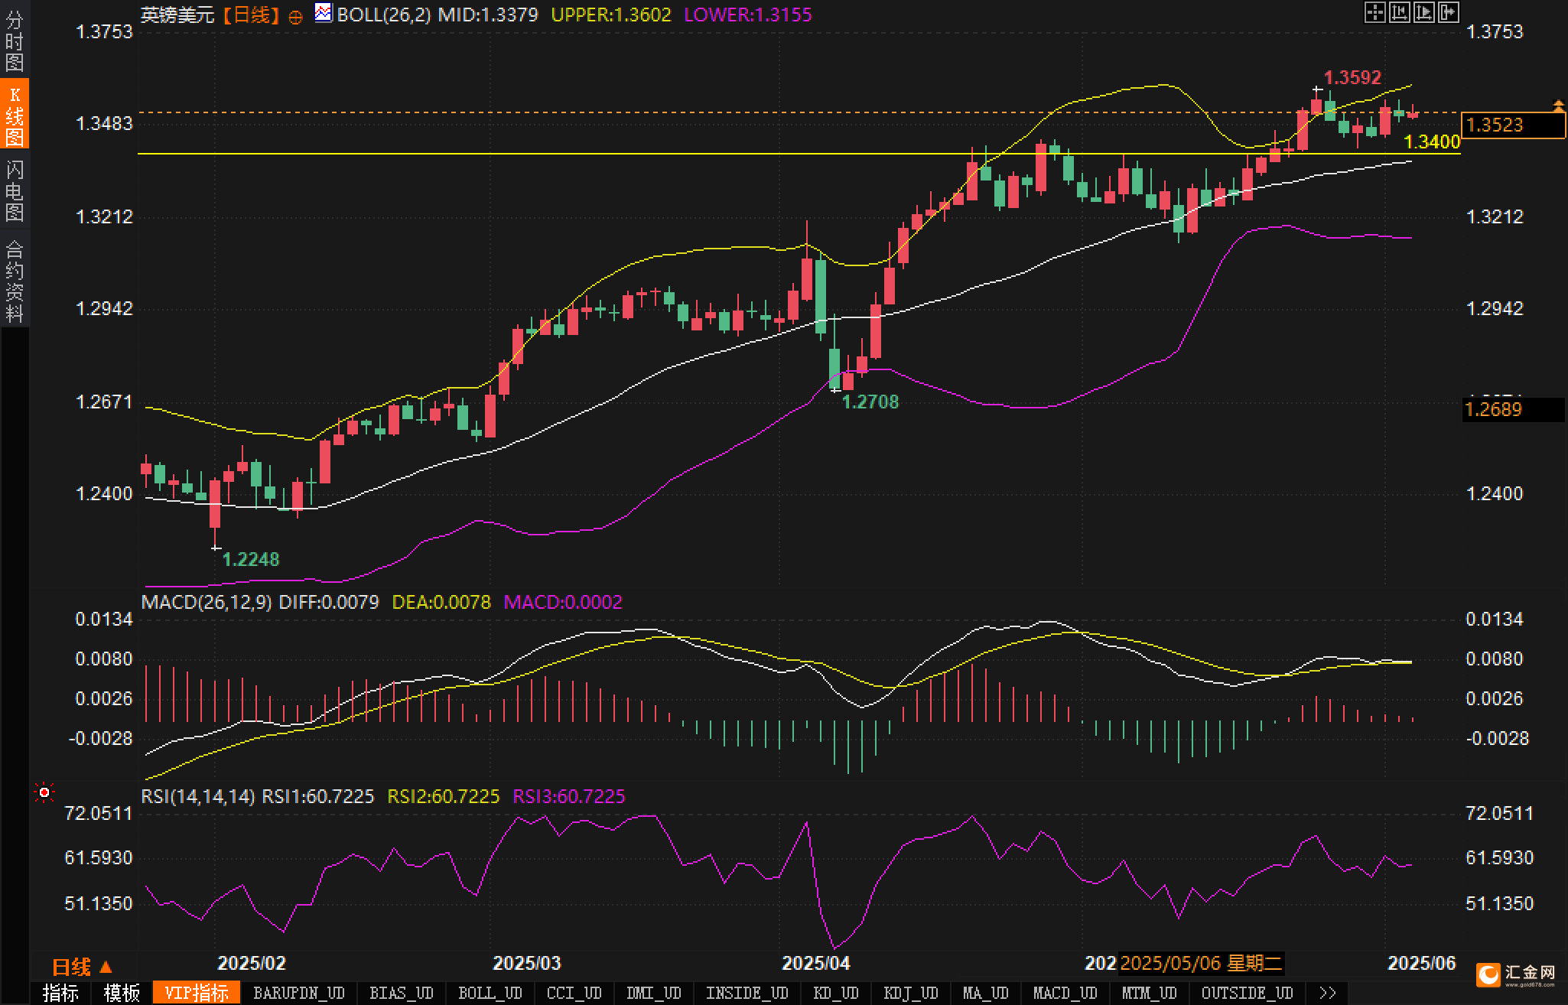This screenshot has width=1568, height=1005.
Task: Apply the BARUPDN_UD indicator
Action: [x=298, y=993]
